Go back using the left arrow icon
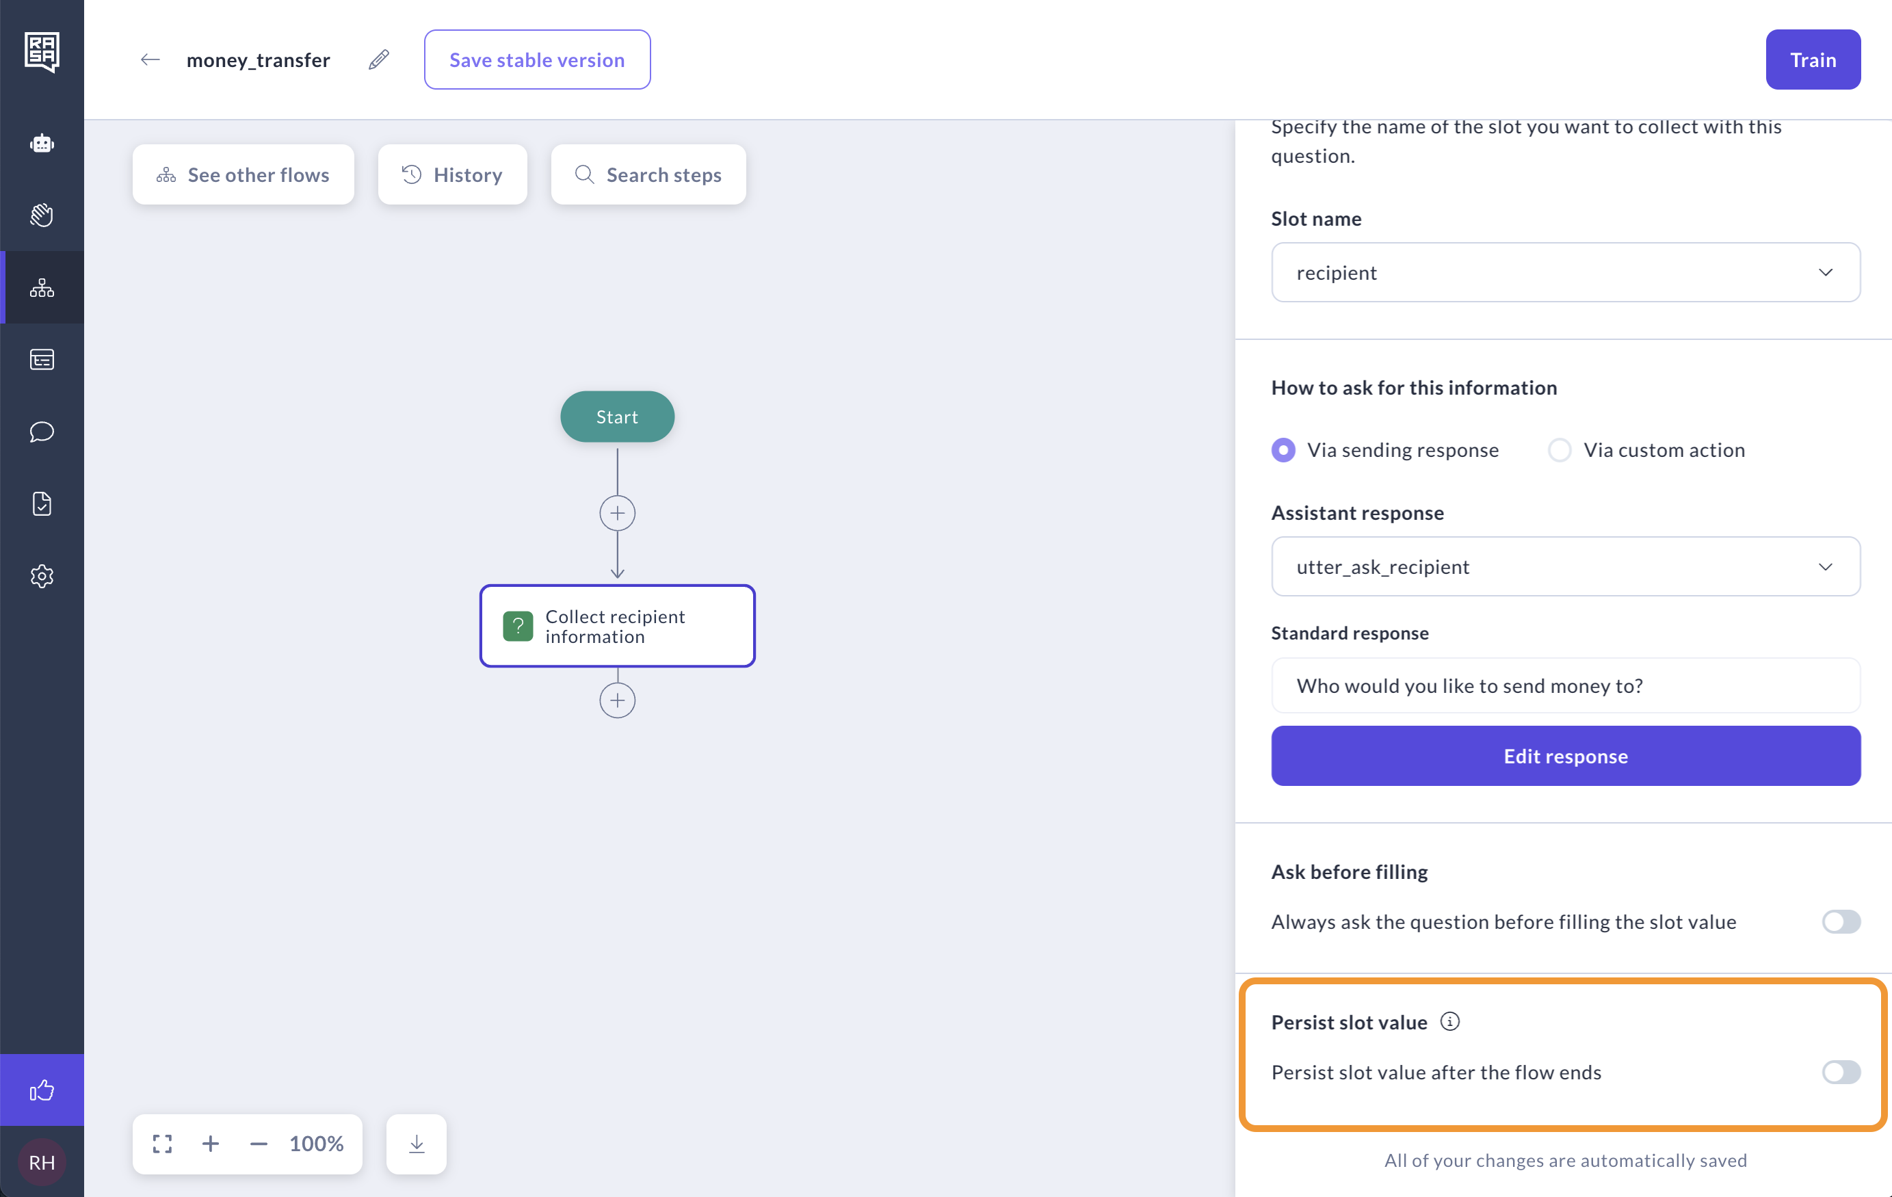The image size is (1892, 1197). point(149,60)
